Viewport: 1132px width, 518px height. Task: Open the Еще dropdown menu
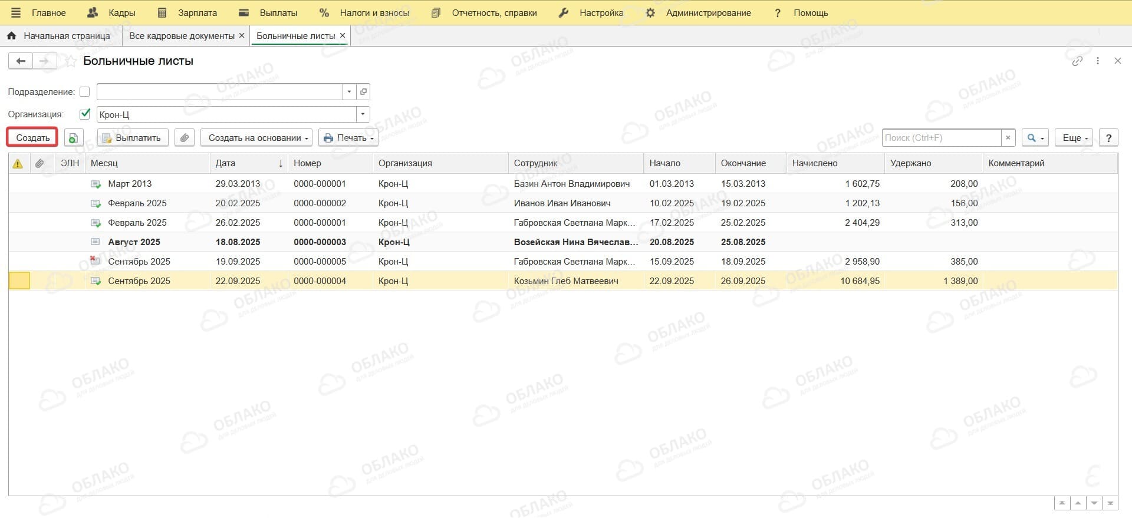tap(1074, 138)
